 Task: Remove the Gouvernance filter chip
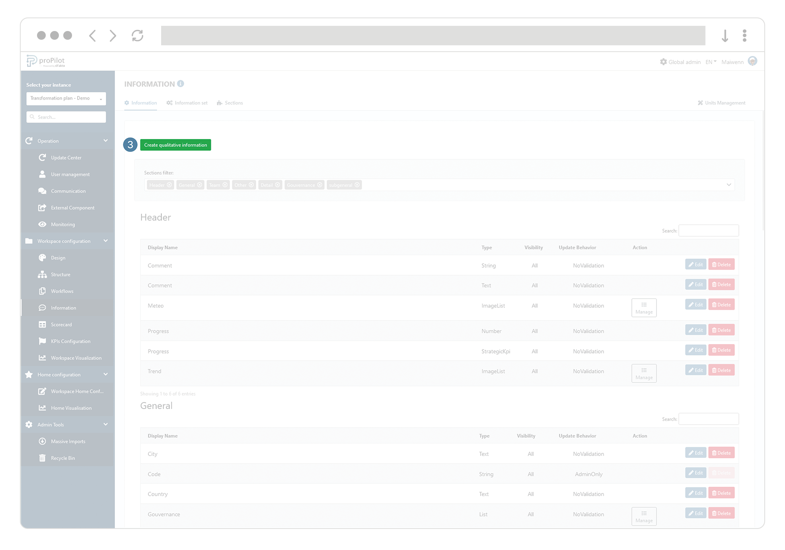click(320, 185)
